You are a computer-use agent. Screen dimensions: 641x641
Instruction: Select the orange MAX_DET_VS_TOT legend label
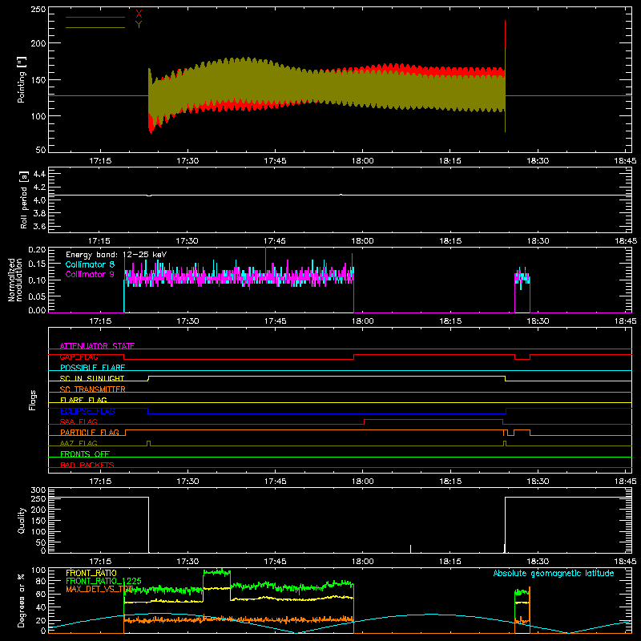[x=99, y=589]
